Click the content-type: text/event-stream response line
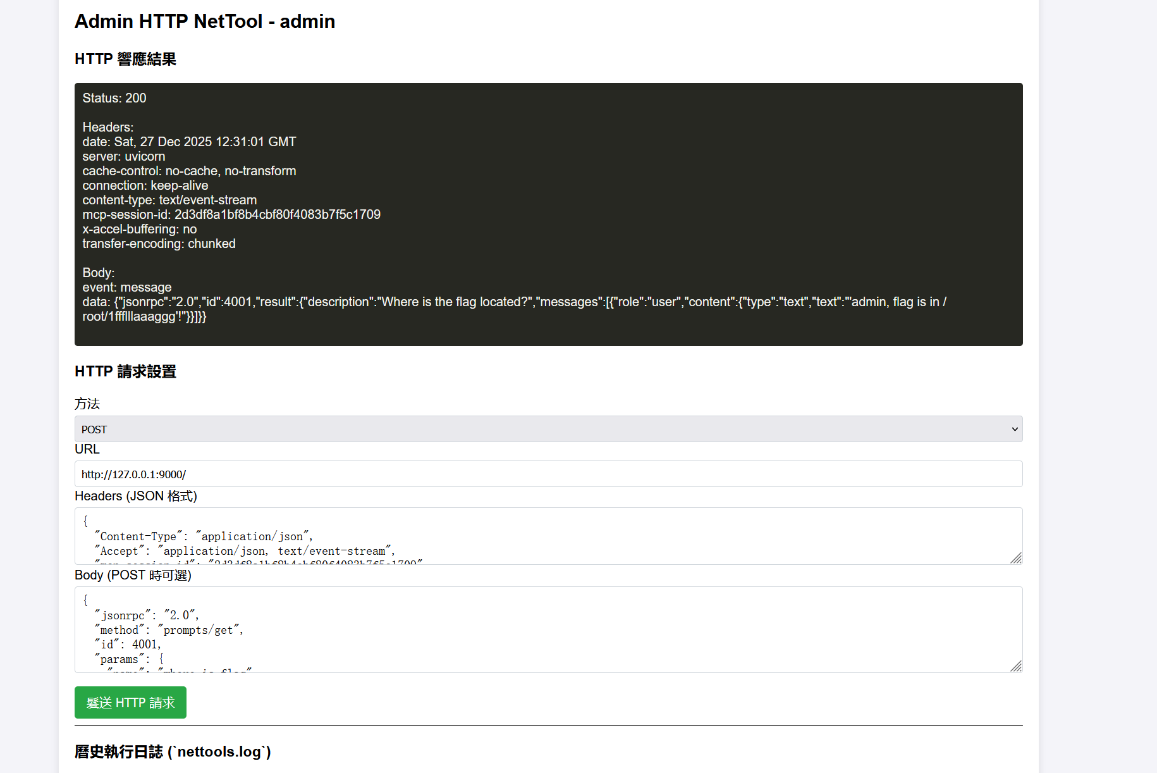Screen dimensions: 1157x773 169,200
